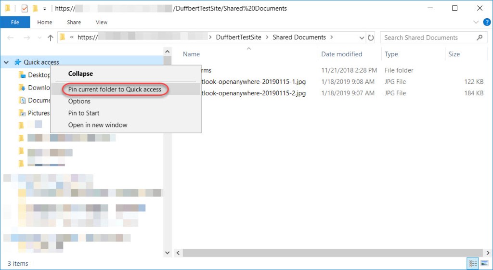Switch to the Home ribbon tab
This screenshot has height=270, width=493.
(x=45, y=22)
